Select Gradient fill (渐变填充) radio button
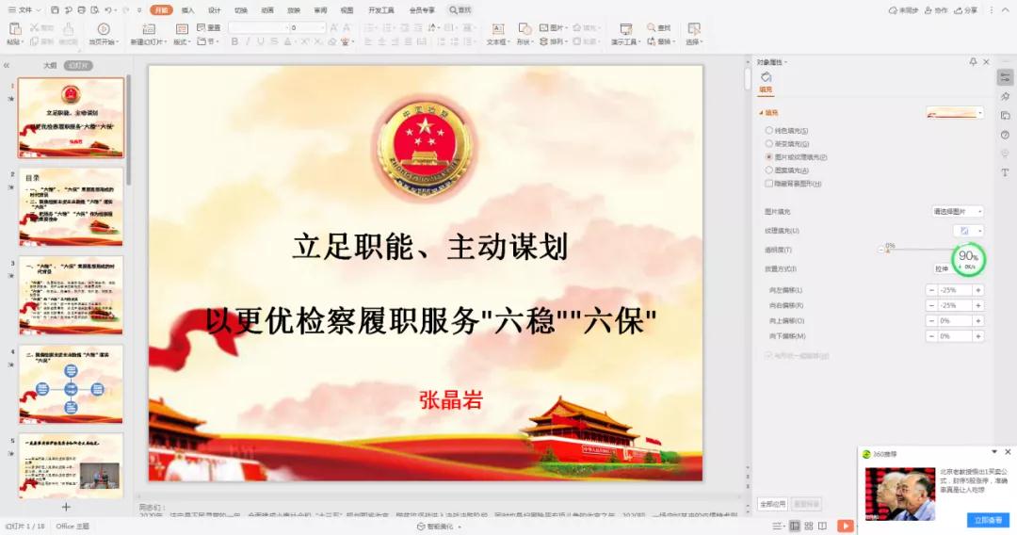Viewport: 1017px width, 535px height. (769, 144)
